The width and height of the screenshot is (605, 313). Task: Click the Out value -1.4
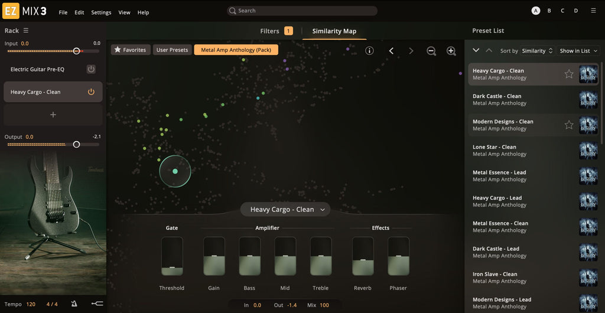pos(291,305)
